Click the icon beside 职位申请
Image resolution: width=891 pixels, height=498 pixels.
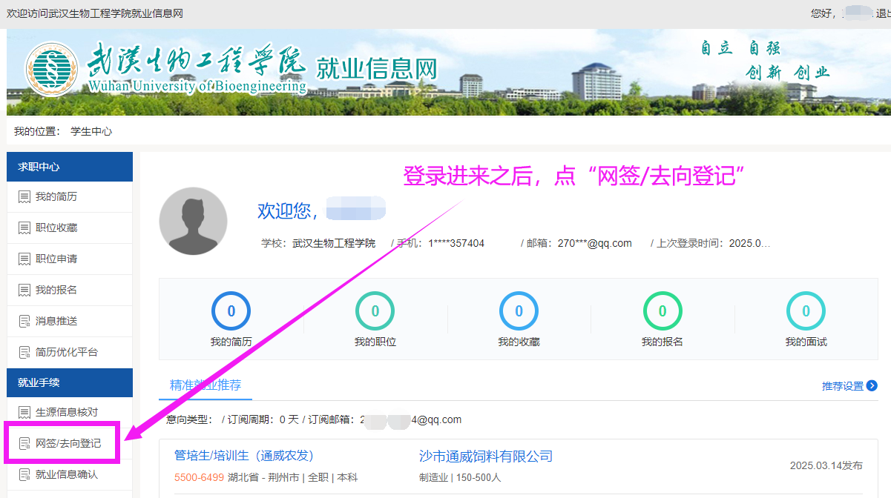click(24, 259)
